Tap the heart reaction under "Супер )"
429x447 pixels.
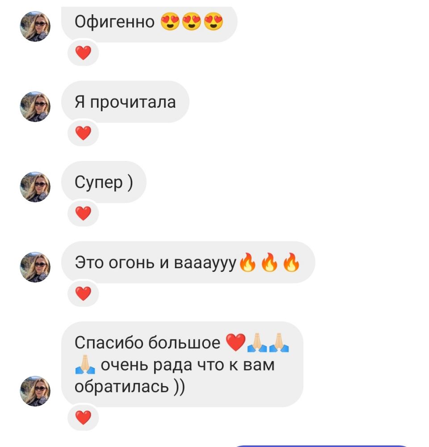pyautogui.click(x=83, y=213)
